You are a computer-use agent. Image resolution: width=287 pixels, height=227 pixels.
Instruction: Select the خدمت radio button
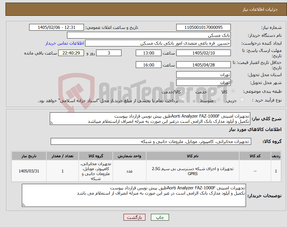212,91
